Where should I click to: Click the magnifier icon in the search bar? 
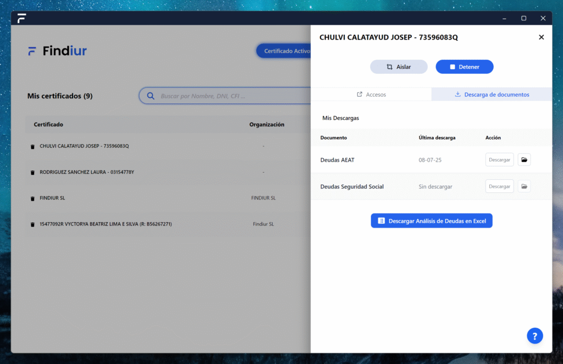click(x=151, y=96)
